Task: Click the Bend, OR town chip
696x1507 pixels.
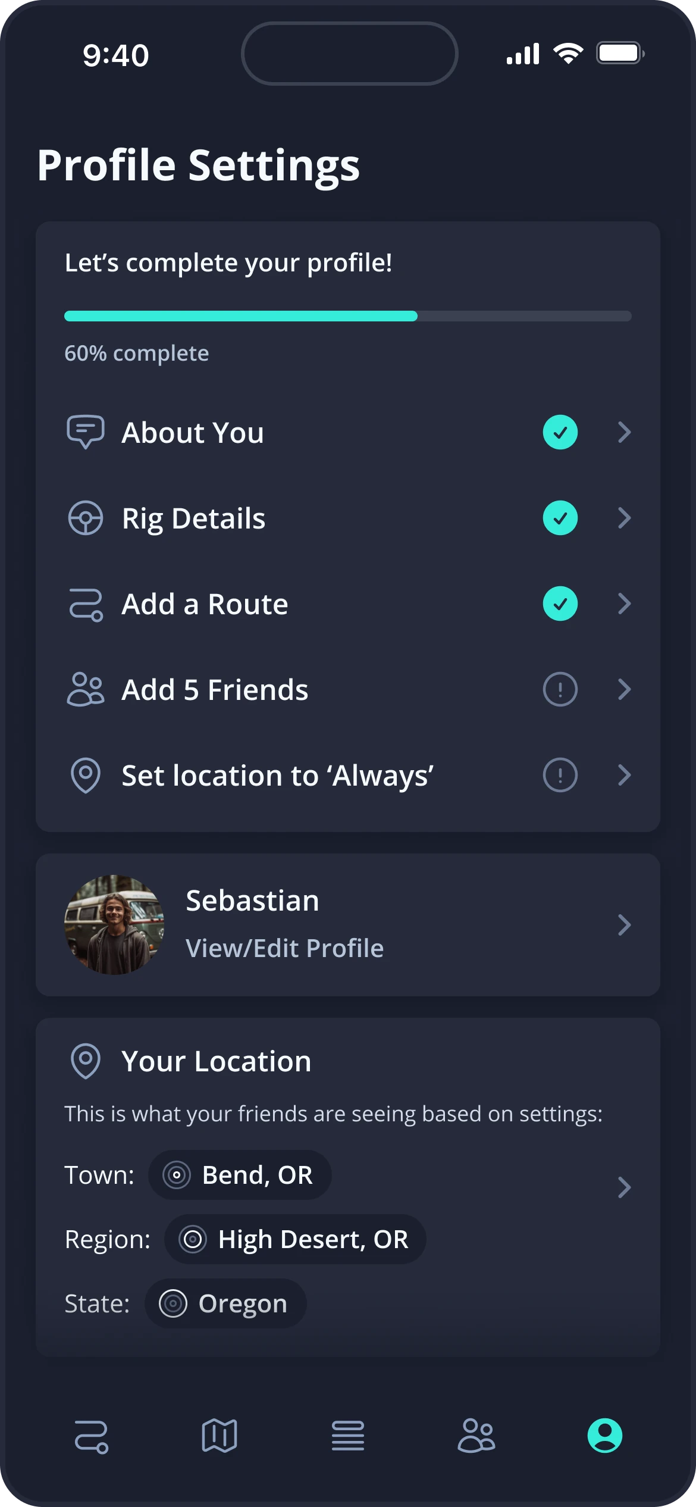Action: 240,1175
